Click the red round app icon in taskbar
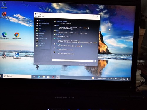This screenshot has width=147, height=110. (53, 77)
